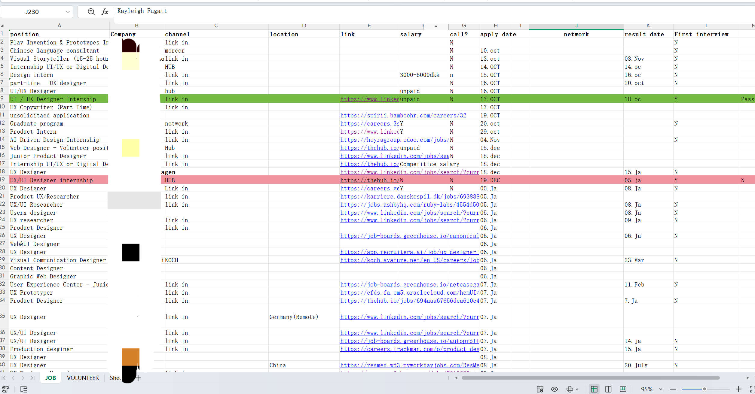Click the horizontal scrollbar thumb
The image size is (755, 394).
(x=591, y=378)
